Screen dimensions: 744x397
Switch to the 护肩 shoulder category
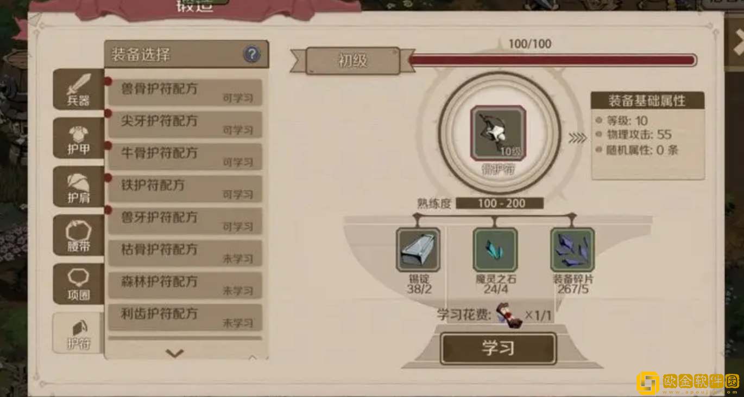(x=78, y=187)
